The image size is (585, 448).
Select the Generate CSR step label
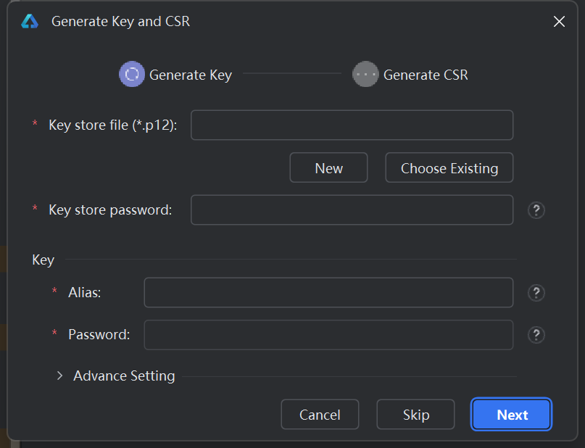(426, 75)
